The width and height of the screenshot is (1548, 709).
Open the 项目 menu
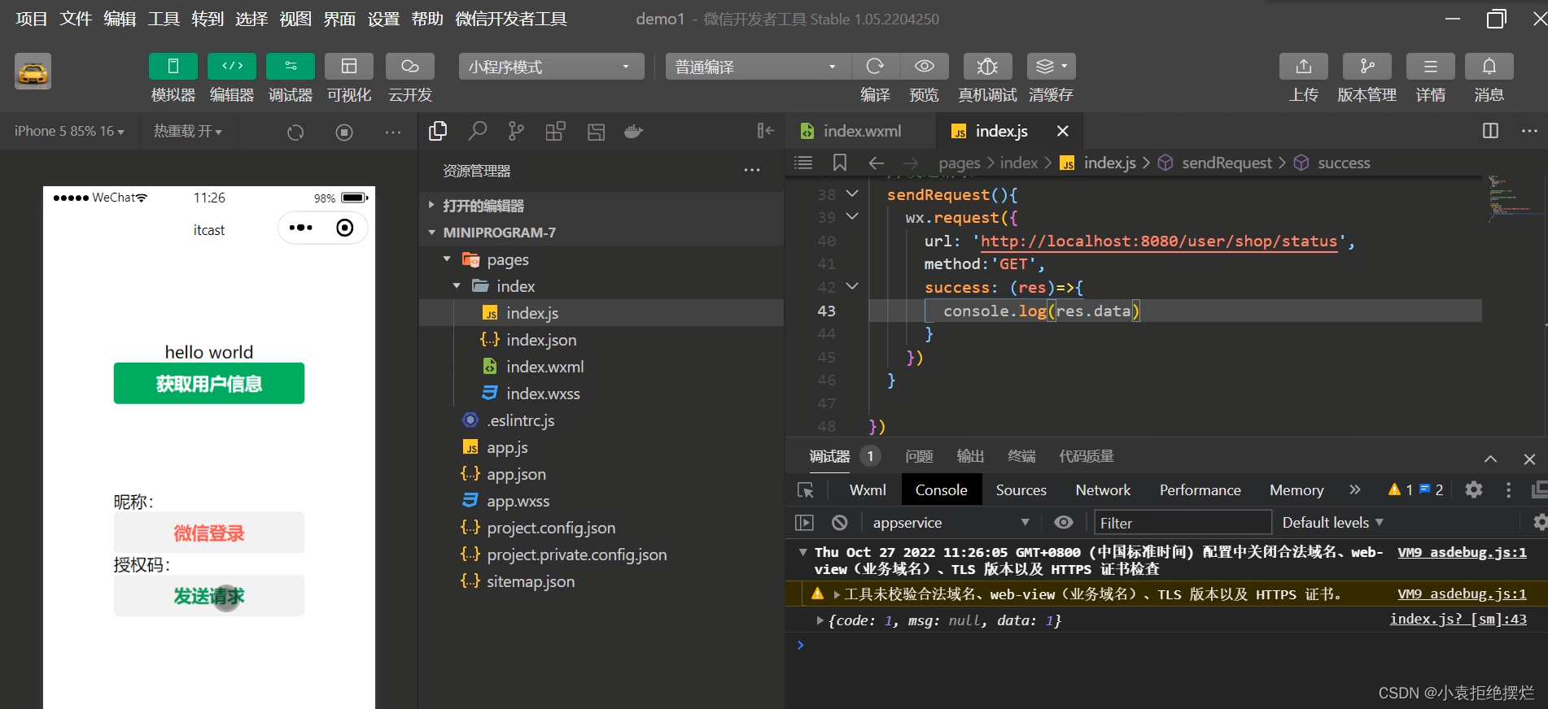coord(32,19)
